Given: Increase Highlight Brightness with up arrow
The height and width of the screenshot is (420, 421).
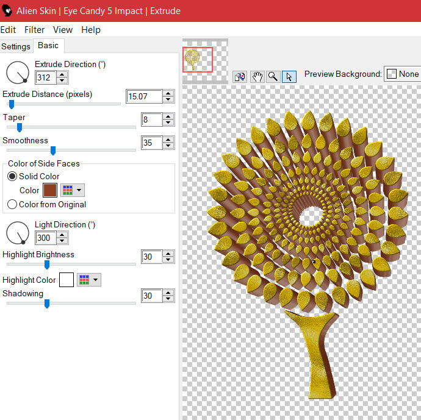Looking at the screenshot, I should coord(168,254).
